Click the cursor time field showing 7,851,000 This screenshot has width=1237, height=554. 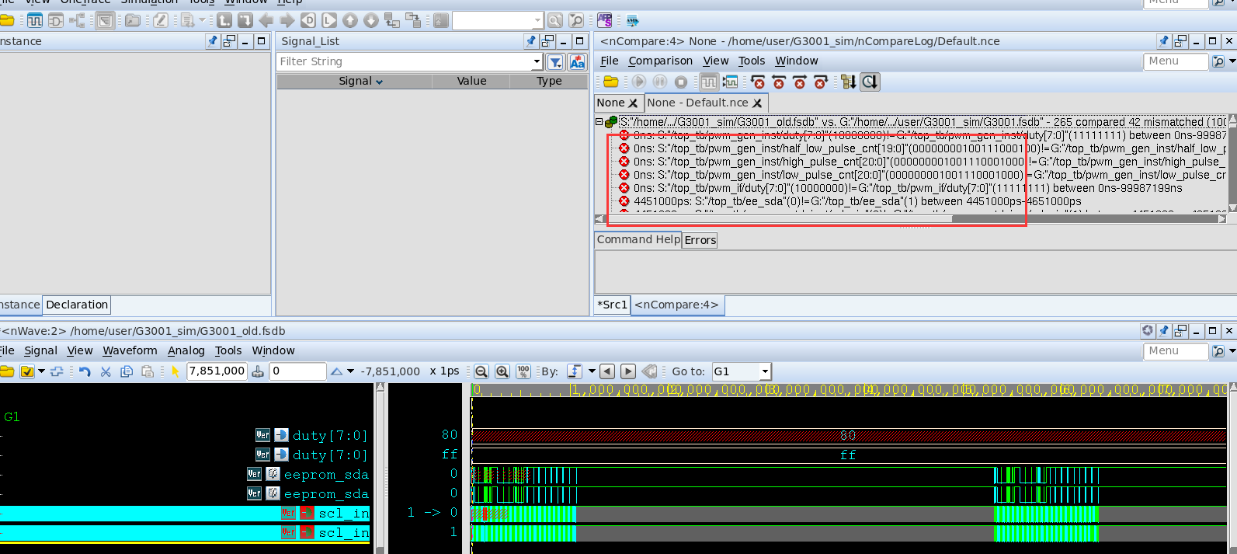[x=217, y=371]
